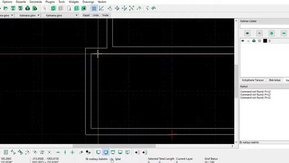
Task: Click the dashed-page paste icon in edit toolbar
Action: point(69,8)
